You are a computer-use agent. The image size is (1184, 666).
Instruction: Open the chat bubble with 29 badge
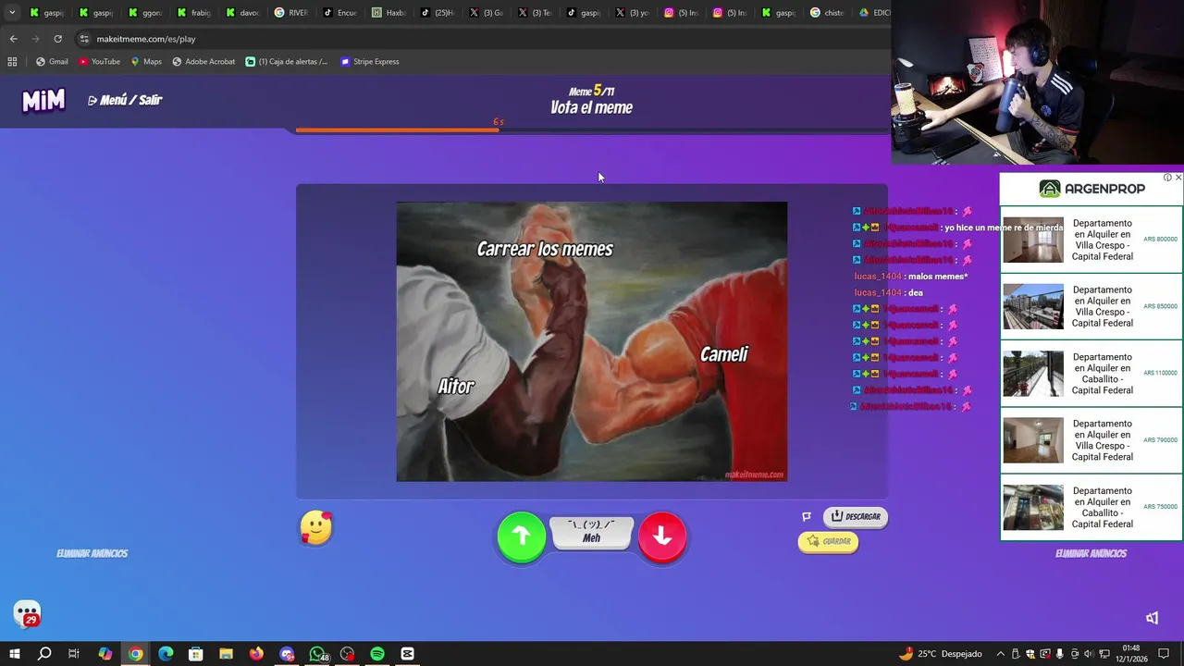27,614
